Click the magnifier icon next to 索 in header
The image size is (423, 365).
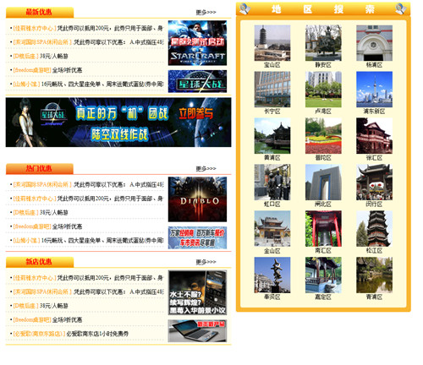[400, 8]
